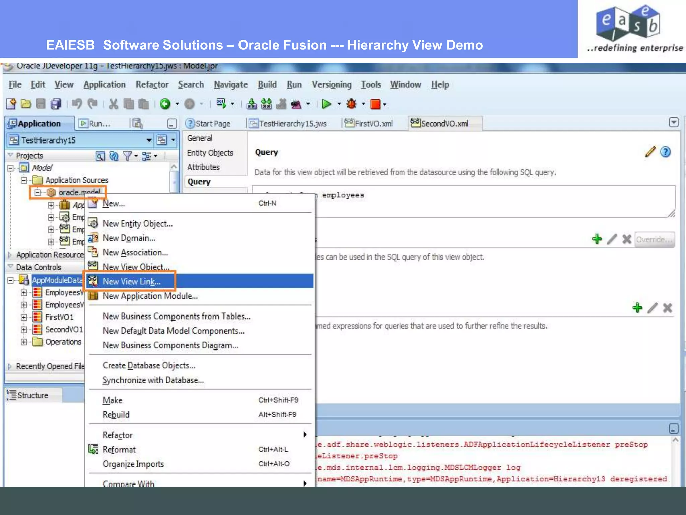The width and height of the screenshot is (686, 515).
Task: Expand the SecondVO1 data control node
Action: pos(24,330)
